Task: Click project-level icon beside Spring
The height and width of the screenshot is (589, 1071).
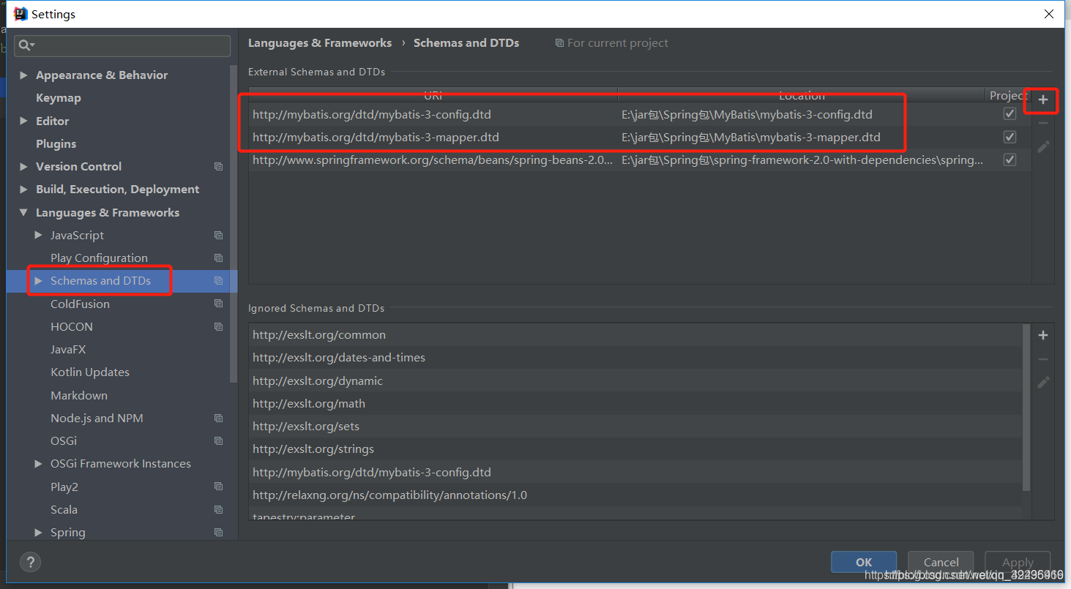Action: (x=218, y=533)
